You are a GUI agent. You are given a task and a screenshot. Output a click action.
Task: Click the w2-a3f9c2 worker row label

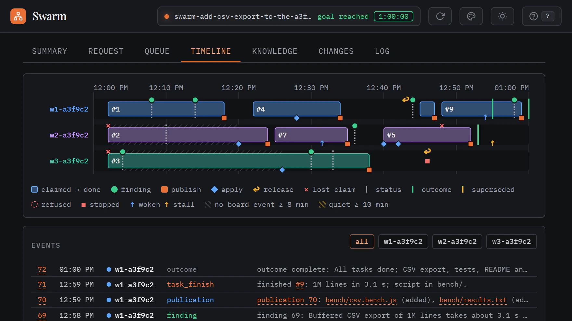(x=69, y=135)
